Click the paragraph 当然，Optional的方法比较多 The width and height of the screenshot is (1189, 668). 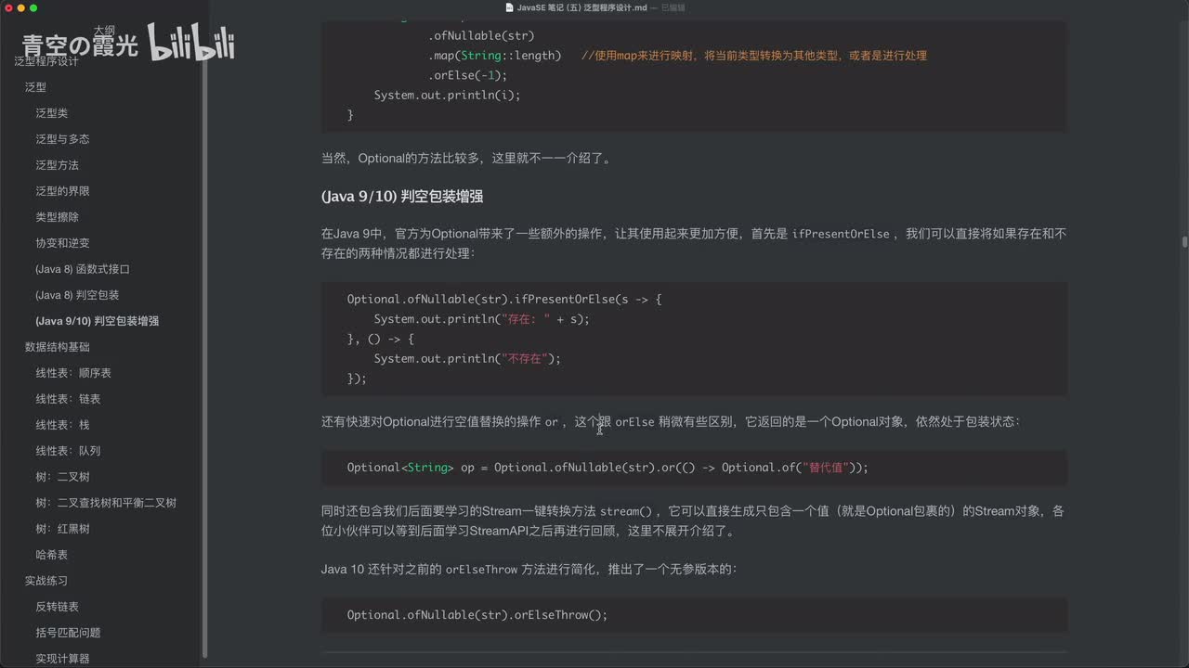[x=466, y=159]
